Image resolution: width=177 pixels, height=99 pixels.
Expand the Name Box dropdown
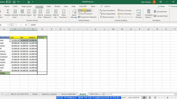[8, 25]
